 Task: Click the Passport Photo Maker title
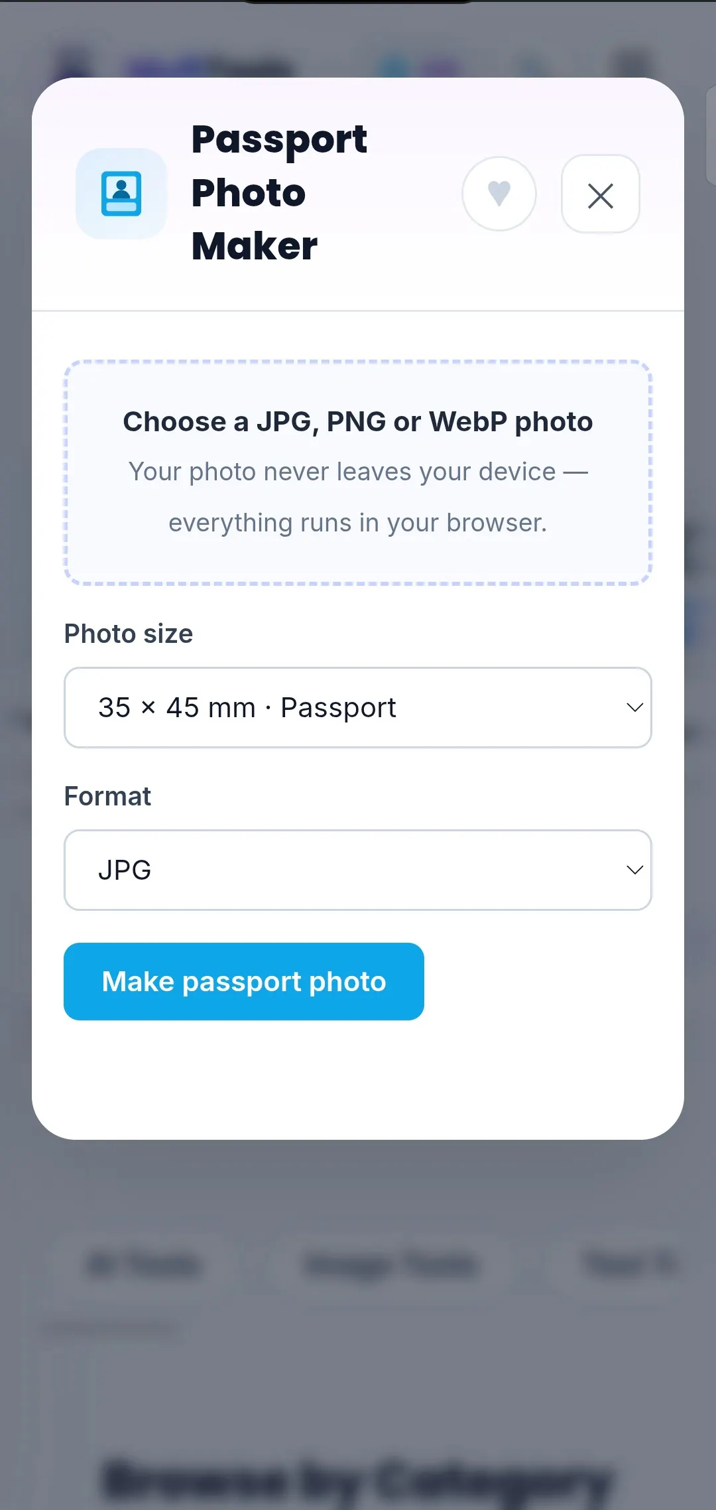(x=279, y=193)
